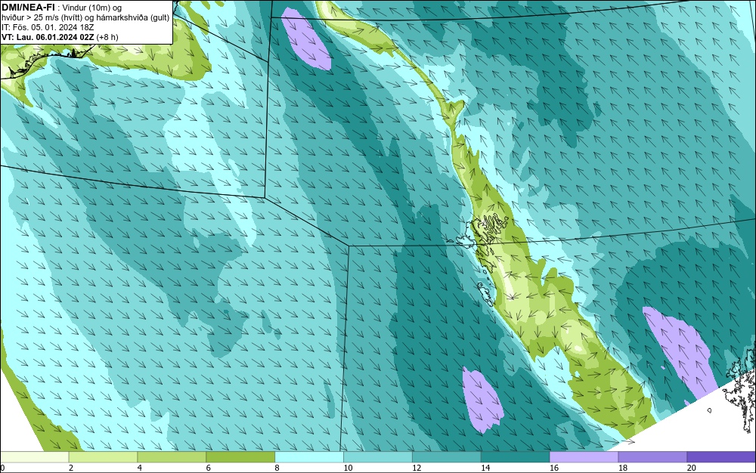Click the 16–18 m/s legend color swatch
Viewport: 756px width, 473px height.
tap(584, 457)
